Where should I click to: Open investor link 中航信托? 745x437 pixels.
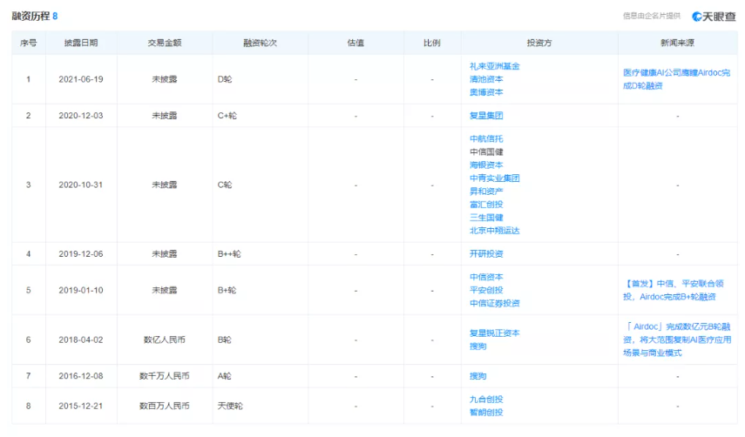[x=486, y=139]
